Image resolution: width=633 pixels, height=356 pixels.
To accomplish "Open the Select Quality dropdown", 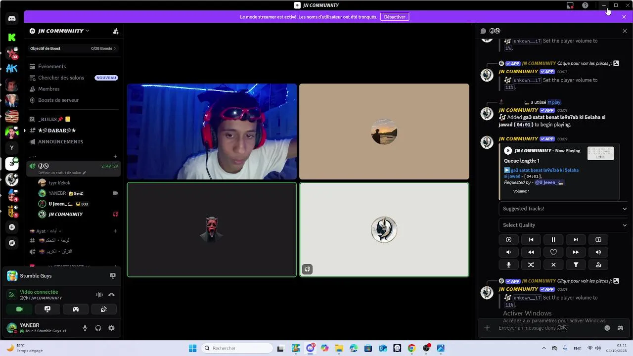I will [564, 225].
